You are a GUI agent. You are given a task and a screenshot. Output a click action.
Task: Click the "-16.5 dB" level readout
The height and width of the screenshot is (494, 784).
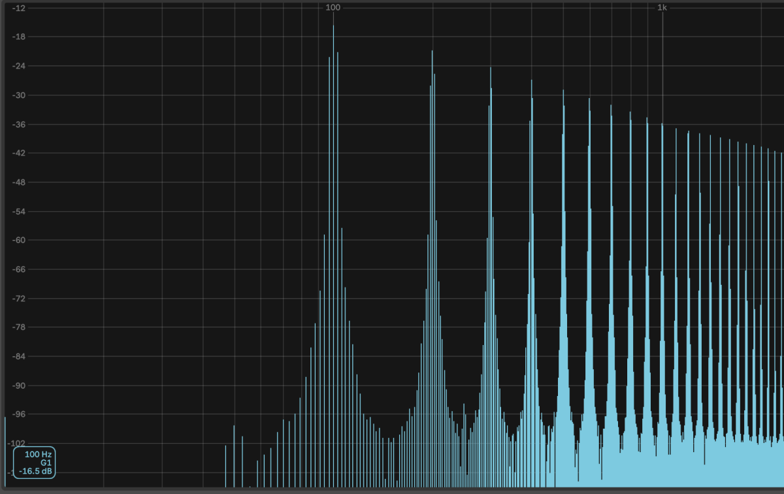(37, 470)
